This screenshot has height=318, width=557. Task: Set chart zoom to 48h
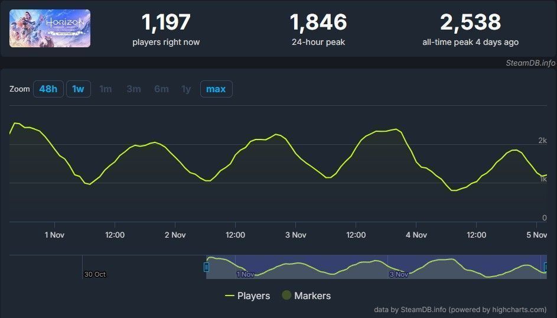pyautogui.click(x=48, y=89)
